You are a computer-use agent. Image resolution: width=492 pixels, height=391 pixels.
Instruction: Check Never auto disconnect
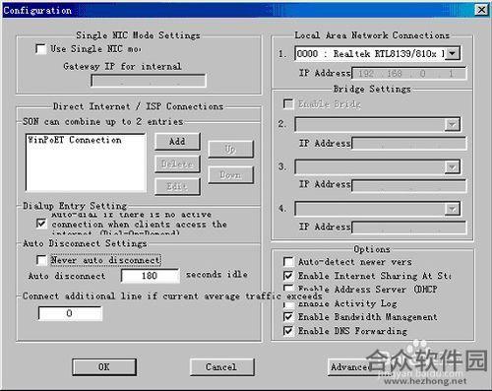point(41,260)
